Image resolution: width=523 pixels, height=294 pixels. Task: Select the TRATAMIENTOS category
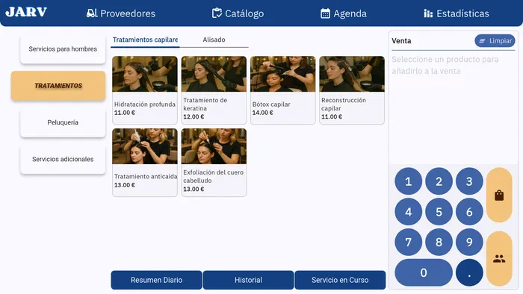(58, 86)
